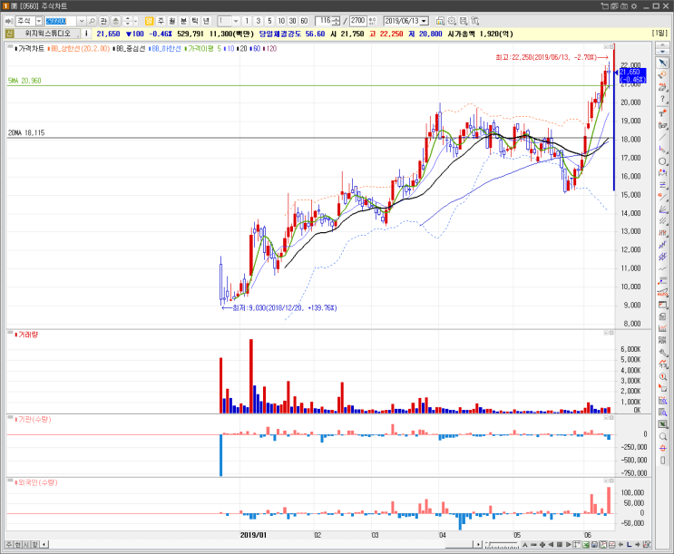Click the 현 tab at bottom left
This screenshot has width=674, height=554.
[17, 545]
